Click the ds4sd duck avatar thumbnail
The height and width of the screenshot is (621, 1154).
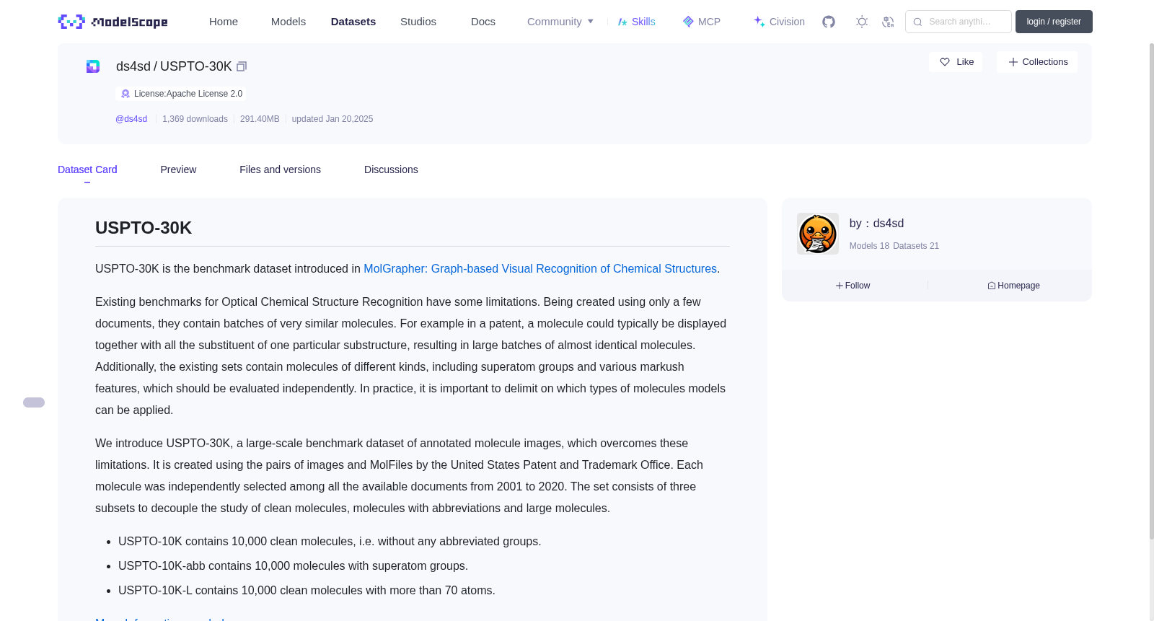tap(818, 234)
